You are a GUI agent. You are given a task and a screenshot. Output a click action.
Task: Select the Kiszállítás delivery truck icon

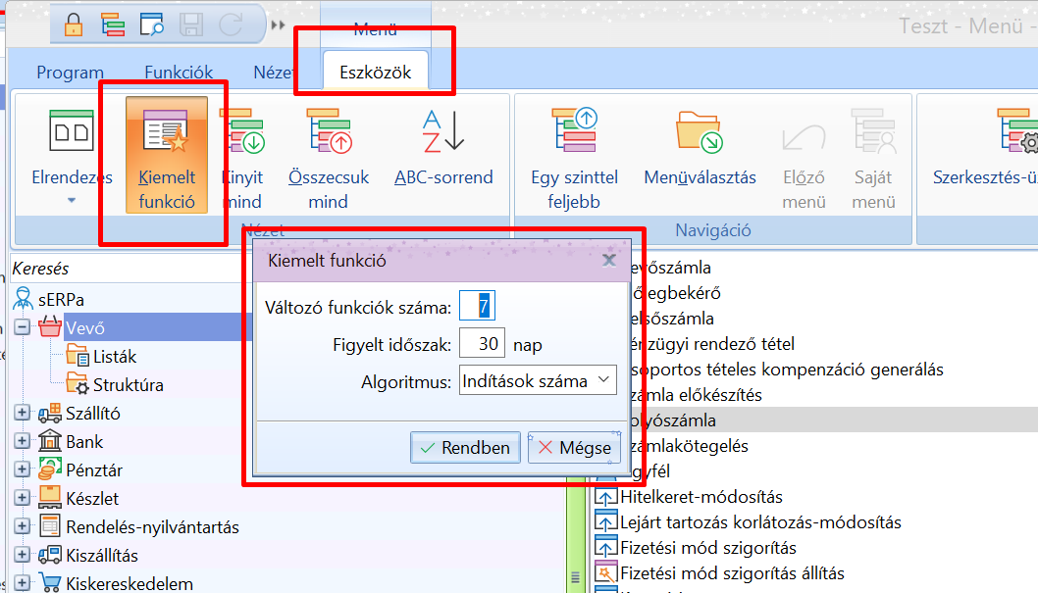pos(50,555)
